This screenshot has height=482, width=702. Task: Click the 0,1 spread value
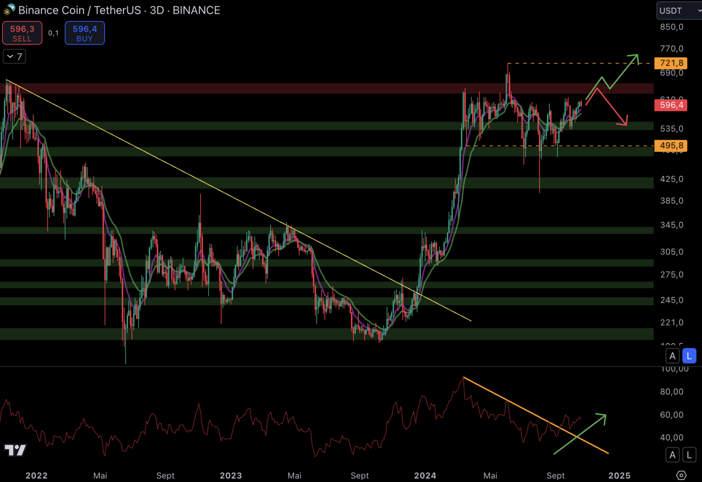(x=53, y=33)
